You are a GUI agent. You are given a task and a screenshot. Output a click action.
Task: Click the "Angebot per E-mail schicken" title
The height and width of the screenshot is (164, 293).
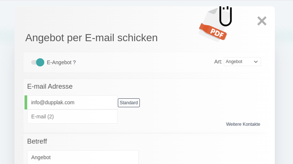[x=91, y=38]
